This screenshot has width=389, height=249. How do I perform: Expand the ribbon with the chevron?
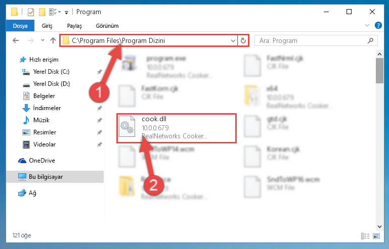[x=367, y=25]
